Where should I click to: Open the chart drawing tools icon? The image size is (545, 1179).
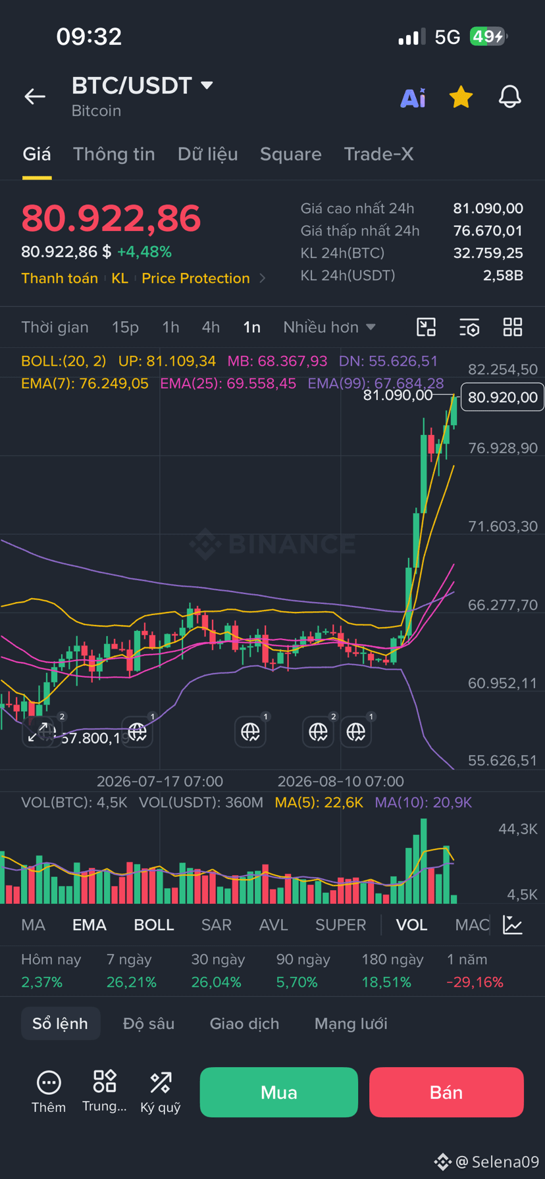click(427, 327)
